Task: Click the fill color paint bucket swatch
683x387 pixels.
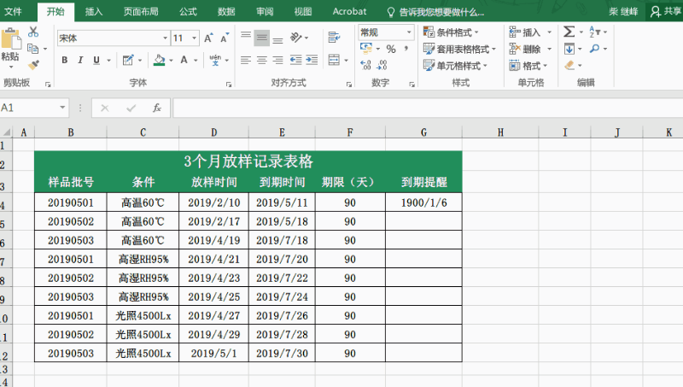Action: tap(159, 61)
